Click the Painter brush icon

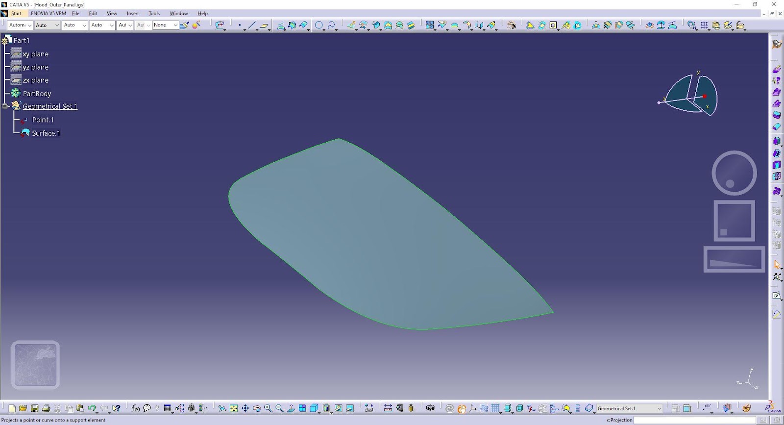pyautogui.click(x=185, y=25)
